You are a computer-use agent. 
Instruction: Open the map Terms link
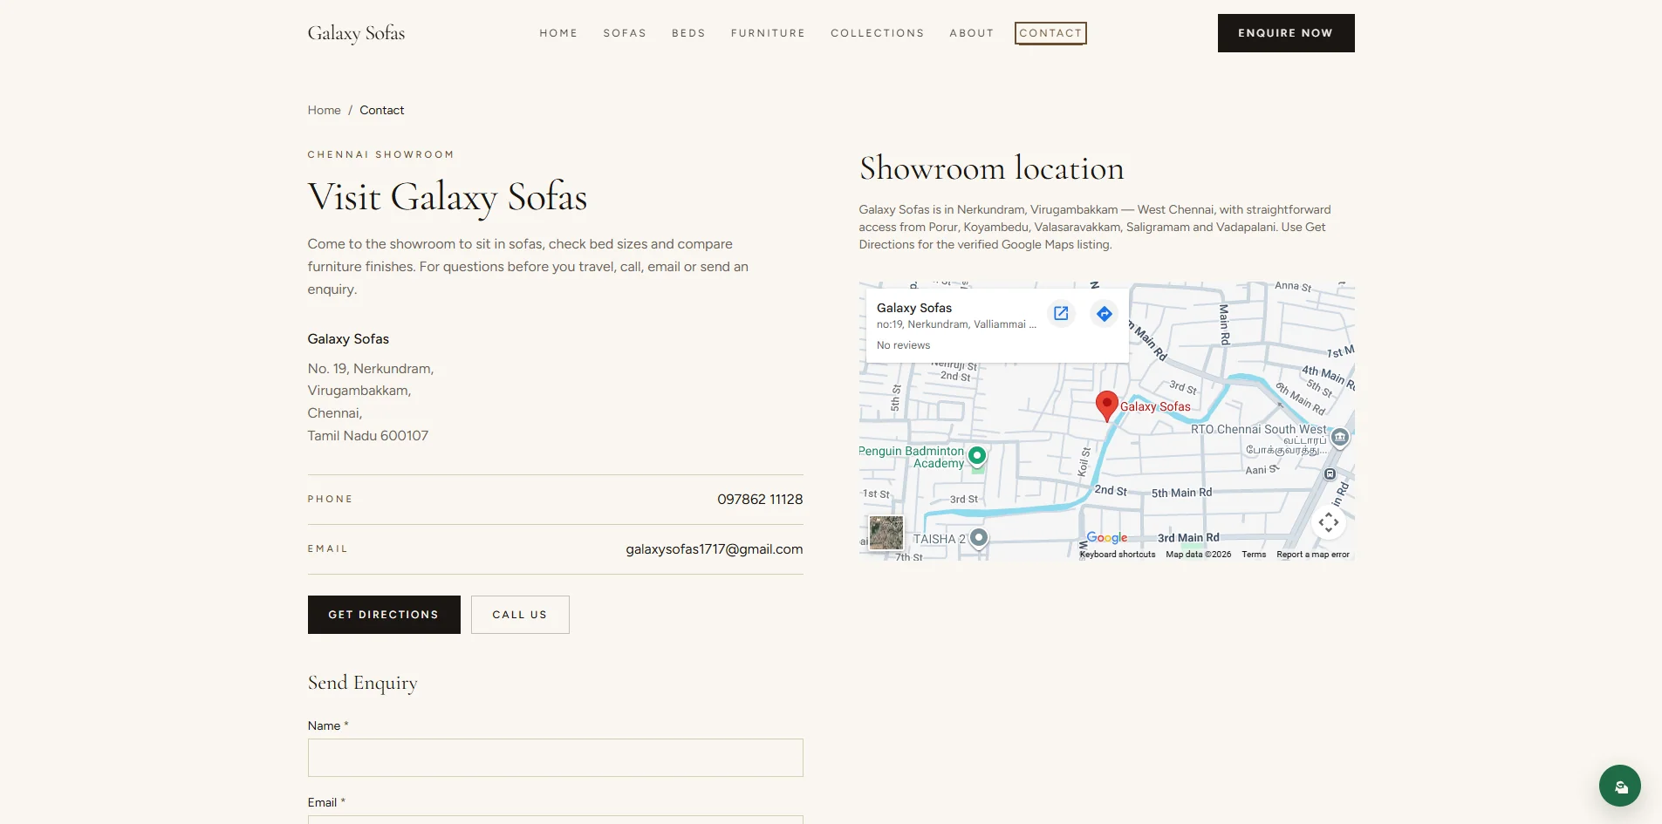point(1254,555)
